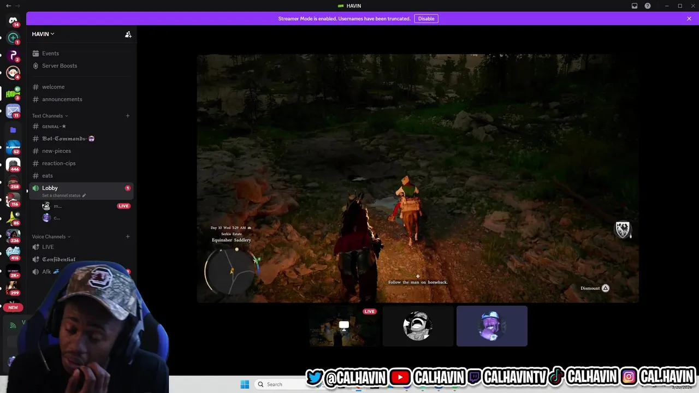Collapse the Voice Channels category

51,236
